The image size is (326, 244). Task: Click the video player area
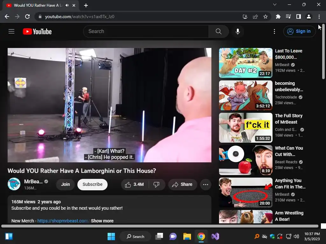(110, 105)
